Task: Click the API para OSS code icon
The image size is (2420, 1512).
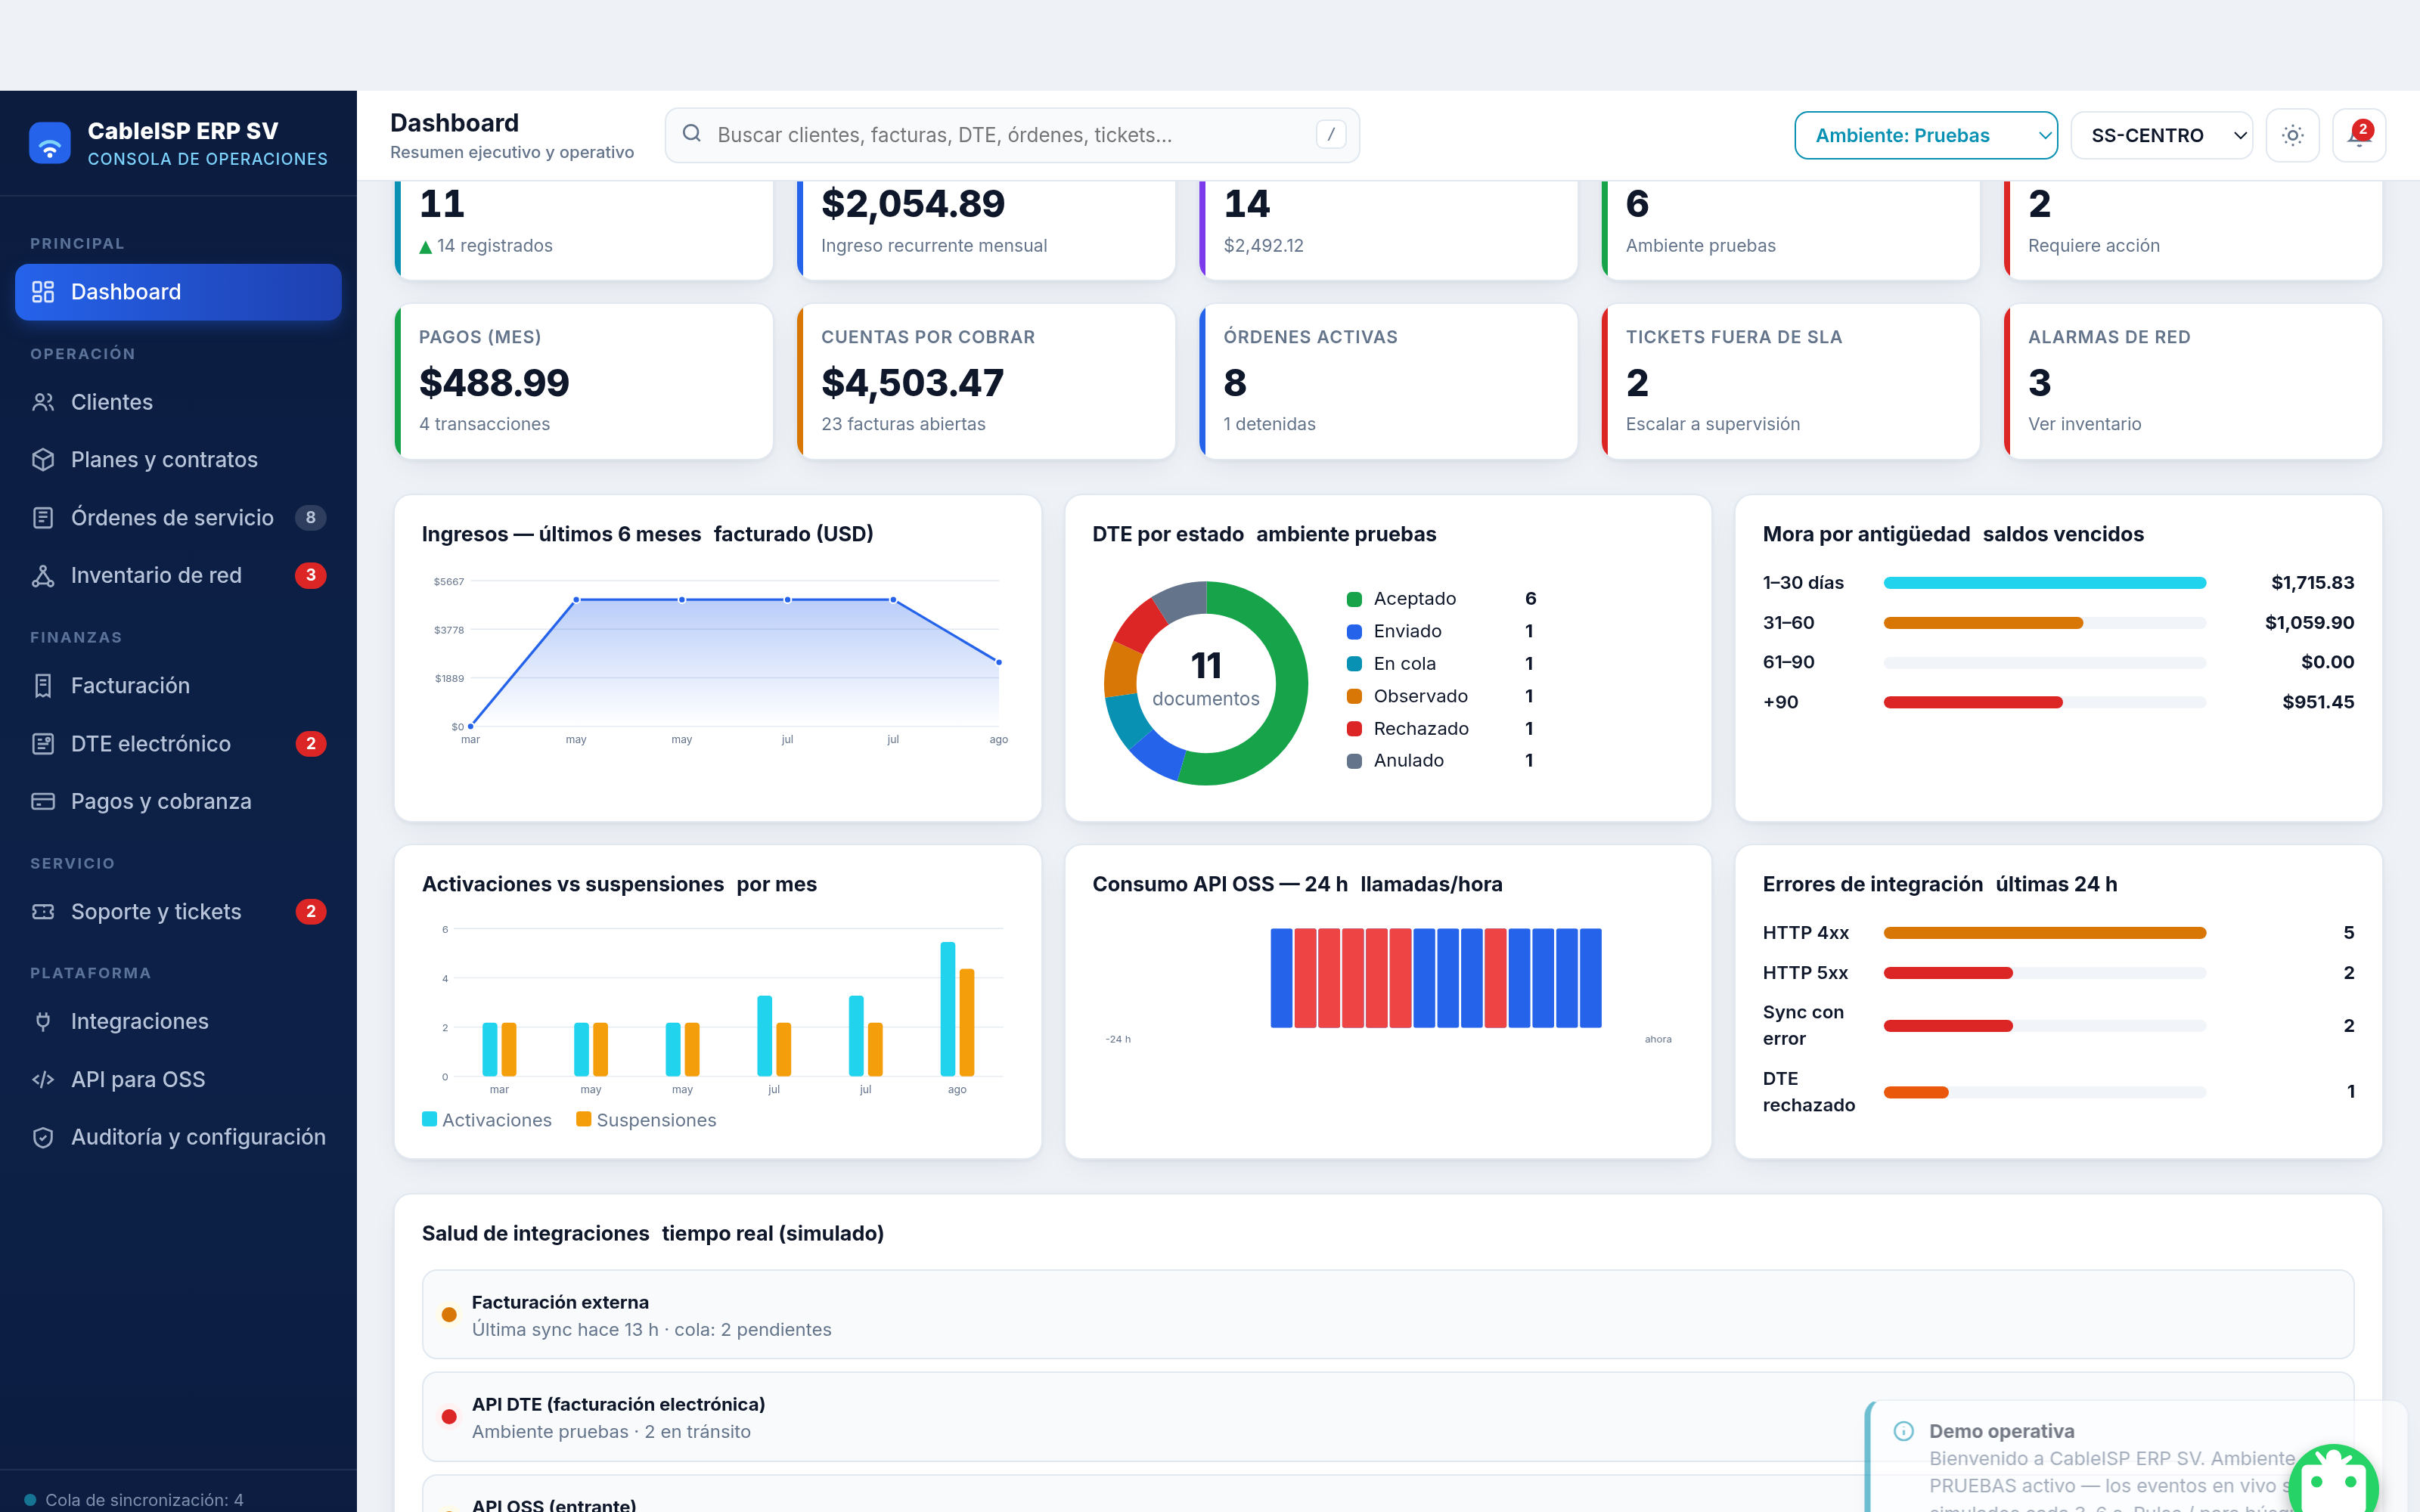Action: [43, 1080]
